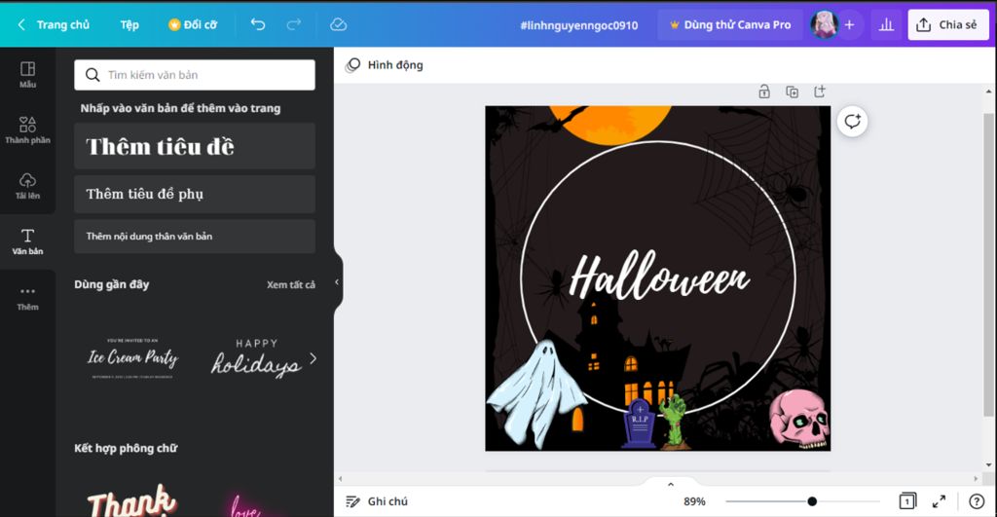This screenshot has height=517, width=997.
Task: Click the horizontal scroll left arrow
Action: (x=340, y=478)
